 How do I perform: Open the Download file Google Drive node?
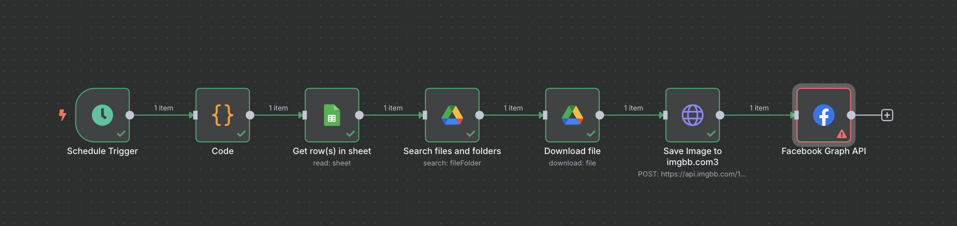572,115
